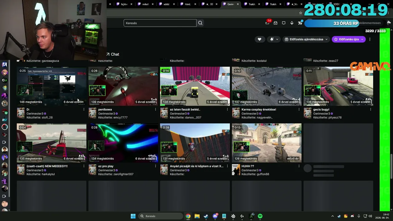Open options menu for clip 'D:'

[84, 110]
